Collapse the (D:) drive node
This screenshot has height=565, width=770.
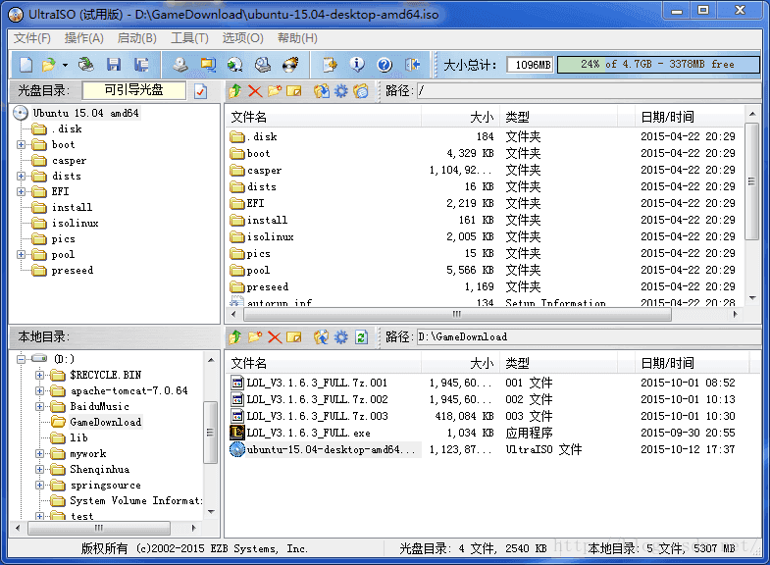pos(21,359)
